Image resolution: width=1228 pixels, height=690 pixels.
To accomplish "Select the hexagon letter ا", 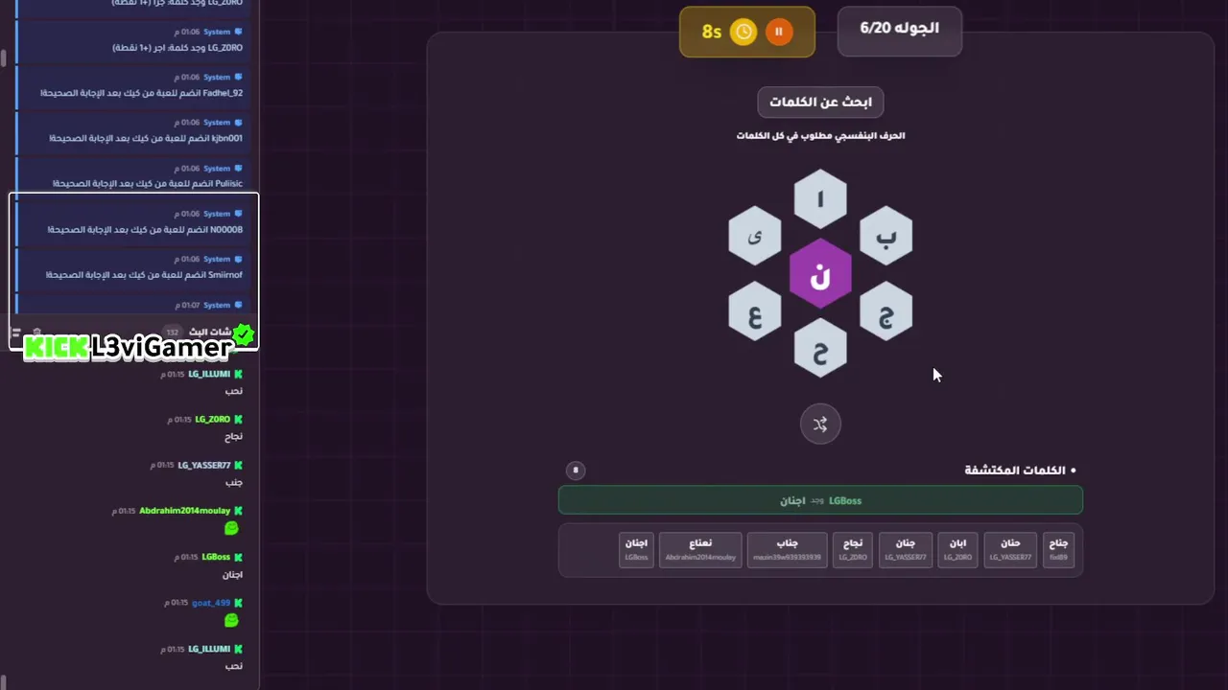I will coord(820,198).
